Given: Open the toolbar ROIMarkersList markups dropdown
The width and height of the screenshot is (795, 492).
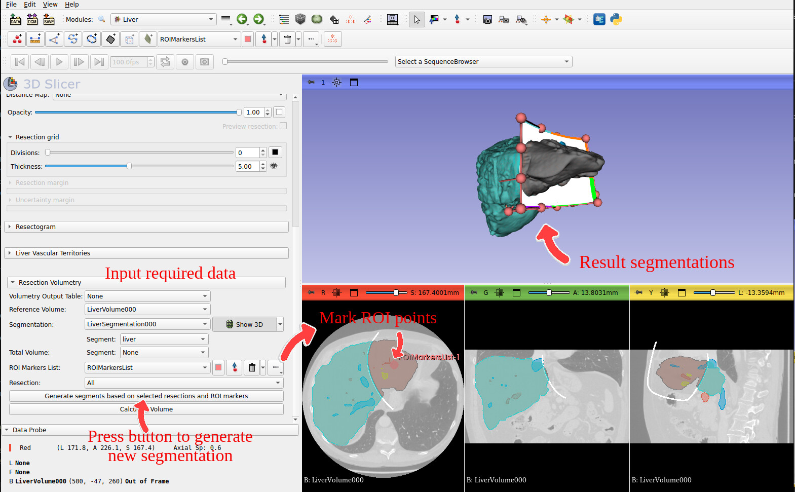Looking at the screenshot, I should 199,39.
